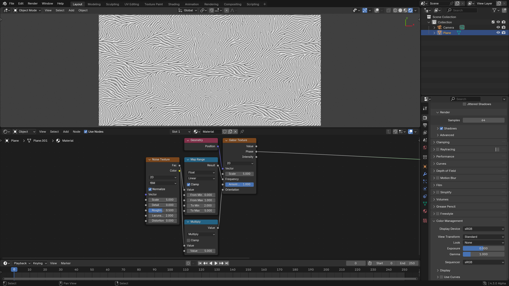Enable Clamp checkbox in Map Range node

point(188,184)
